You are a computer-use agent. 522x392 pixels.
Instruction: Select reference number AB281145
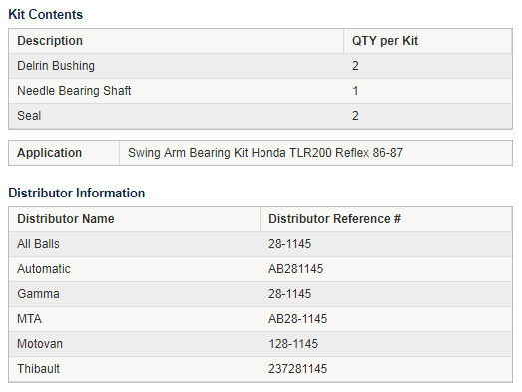click(x=296, y=269)
